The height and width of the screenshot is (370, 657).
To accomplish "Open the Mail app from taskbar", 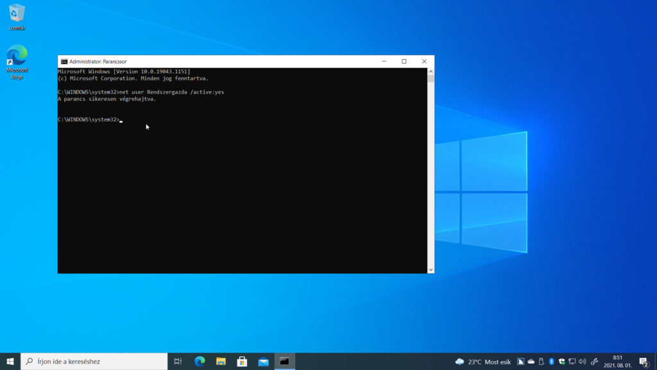I will [264, 361].
